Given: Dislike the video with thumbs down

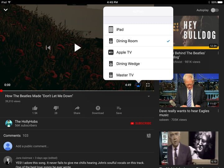Looking at the screenshot, I should point(56,110).
